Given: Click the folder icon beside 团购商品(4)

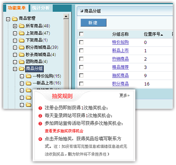Looking at the screenshot, I should pos(21,61).
